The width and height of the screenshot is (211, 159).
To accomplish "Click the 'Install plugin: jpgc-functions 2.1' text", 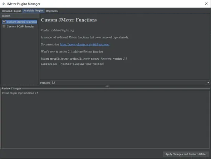I will pyautogui.click(x=20, y=93).
